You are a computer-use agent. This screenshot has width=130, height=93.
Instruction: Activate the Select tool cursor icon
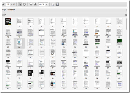(x=20, y=4)
